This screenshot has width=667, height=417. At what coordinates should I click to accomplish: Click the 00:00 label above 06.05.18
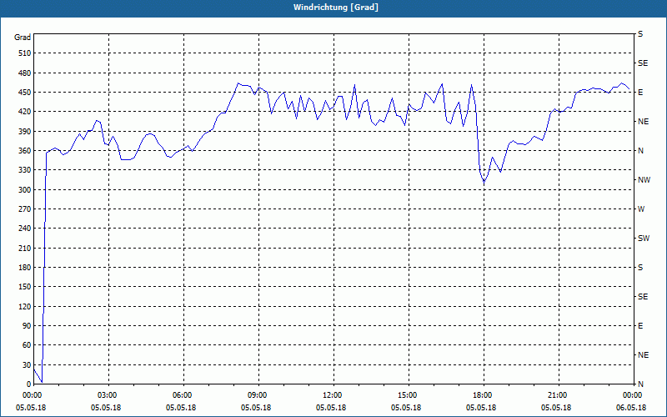tap(633, 395)
